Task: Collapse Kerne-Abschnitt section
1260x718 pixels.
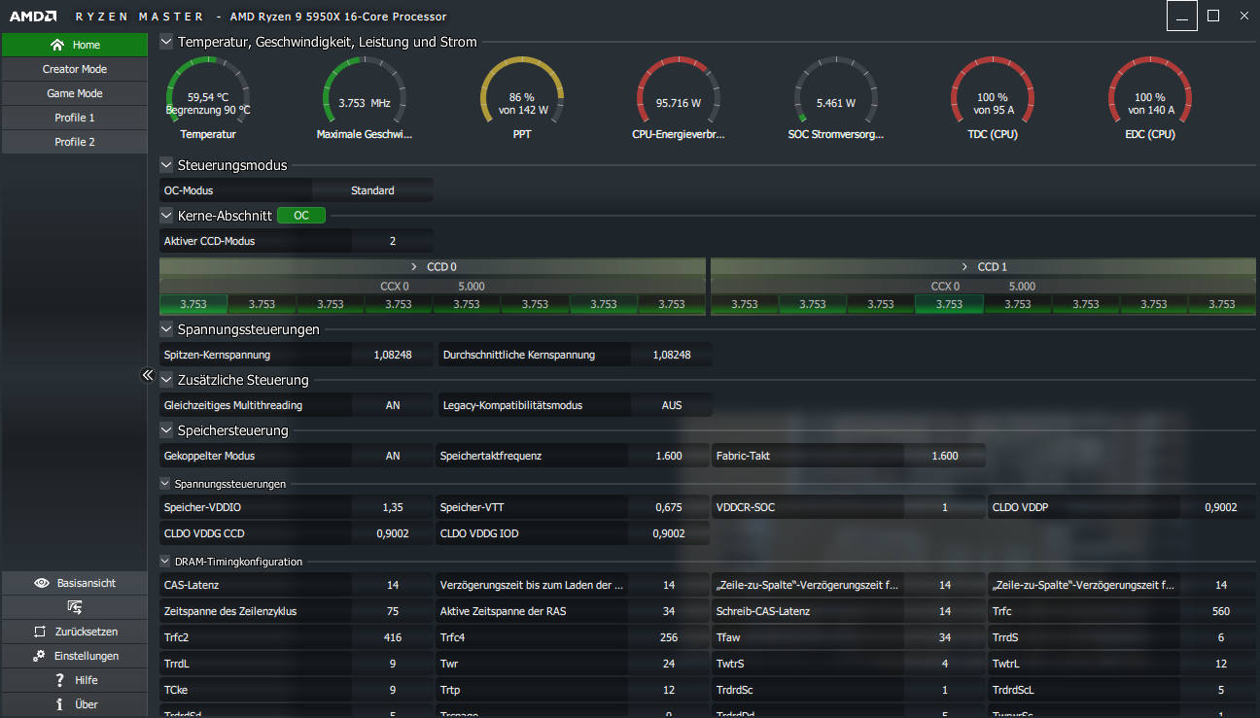Action: 166,216
